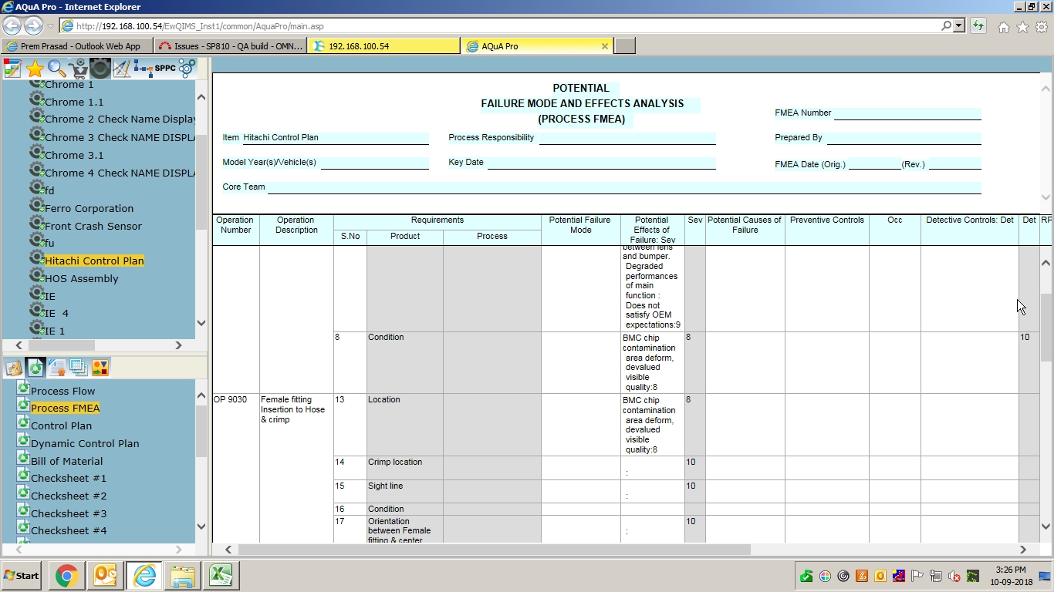This screenshot has height=592, width=1054.
Task: Open Control Plan document
Action: (61, 425)
